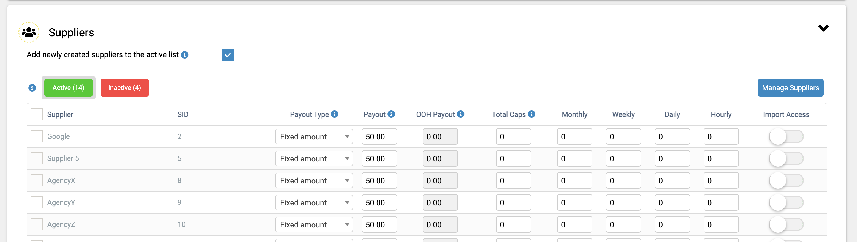
Task: Select the AgencyX row checkbox
Action: (x=37, y=180)
